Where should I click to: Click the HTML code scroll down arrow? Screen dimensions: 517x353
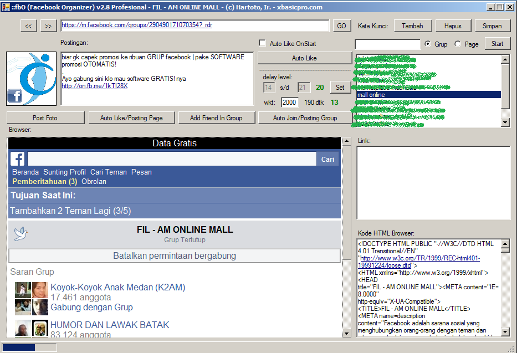[505, 331]
